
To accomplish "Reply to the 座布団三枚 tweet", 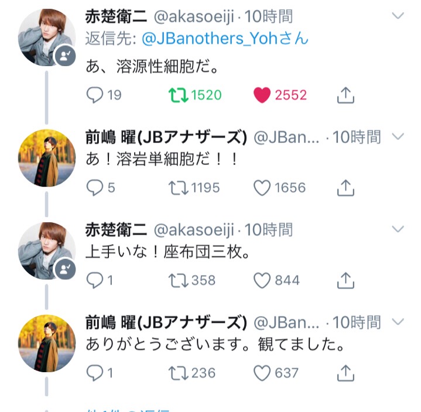I will 95,280.
